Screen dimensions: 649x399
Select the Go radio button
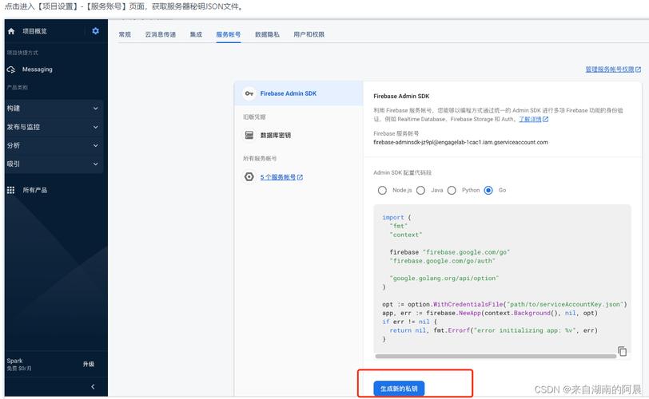488,190
